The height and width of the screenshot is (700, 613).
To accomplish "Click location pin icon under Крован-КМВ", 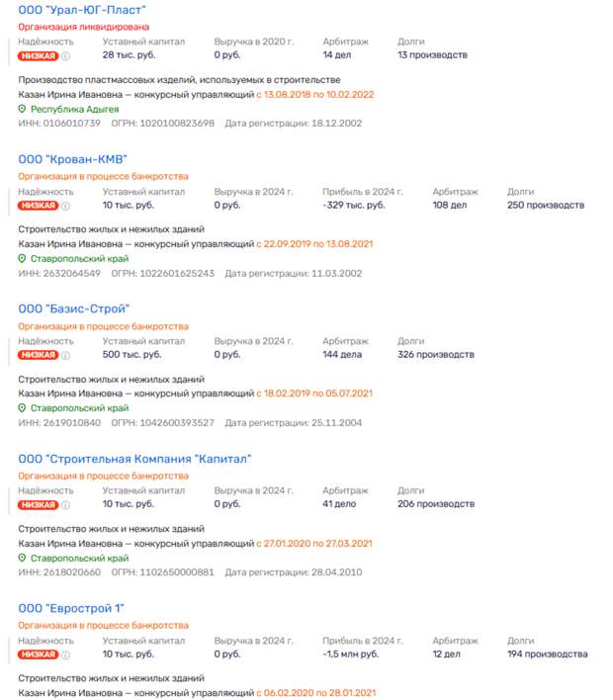I will point(23,258).
